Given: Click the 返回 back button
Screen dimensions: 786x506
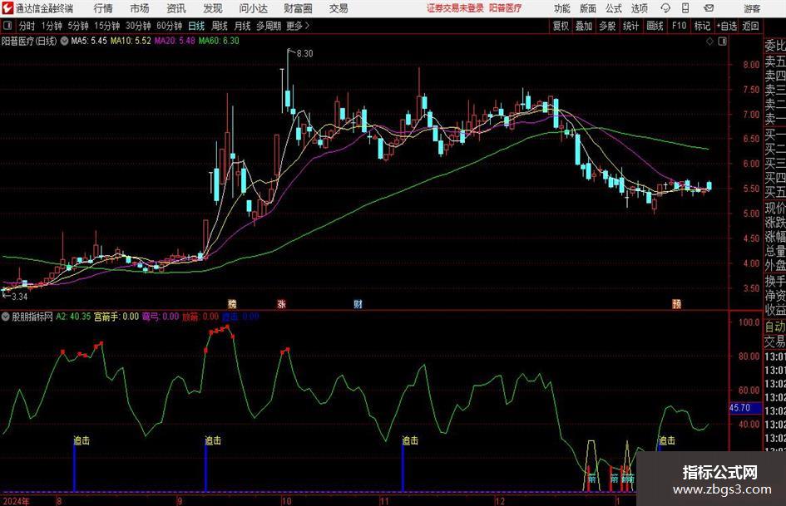Looking at the screenshot, I should coord(750,26).
